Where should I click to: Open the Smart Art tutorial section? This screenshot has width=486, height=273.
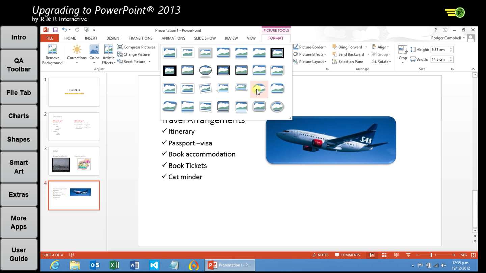click(19, 167)
